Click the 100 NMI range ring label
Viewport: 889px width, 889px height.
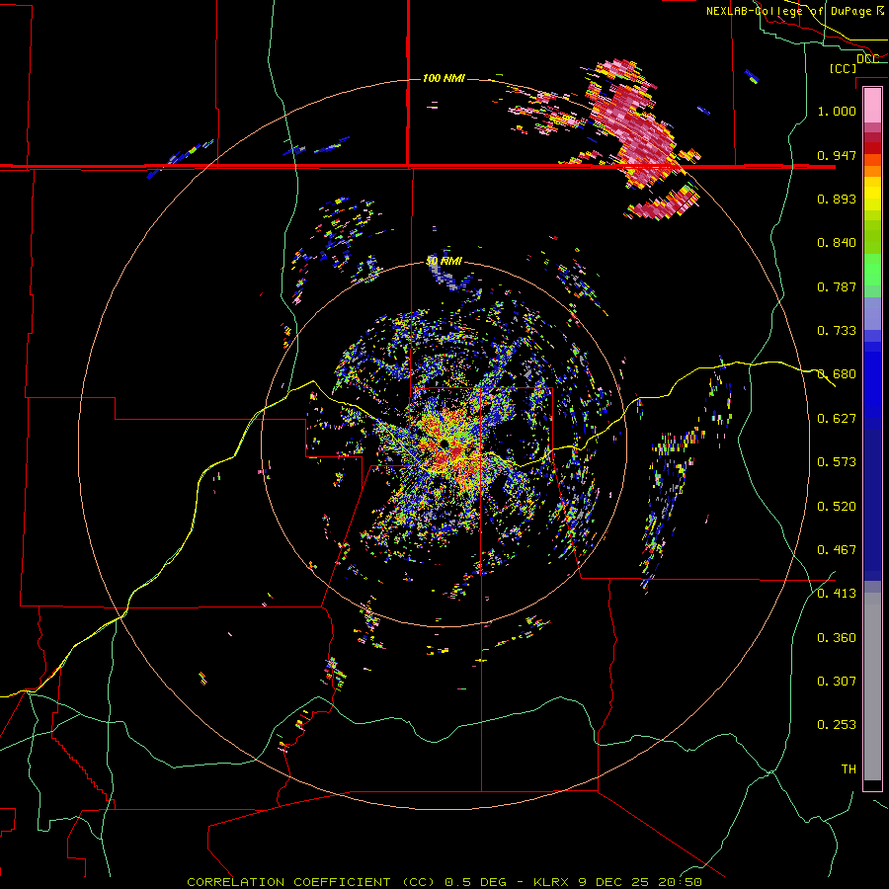444,78
